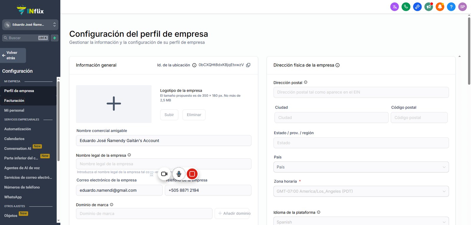Click the camera icon in recording toolbar
The width and height of the screenshot is (471, 225).
click(164, 174)
